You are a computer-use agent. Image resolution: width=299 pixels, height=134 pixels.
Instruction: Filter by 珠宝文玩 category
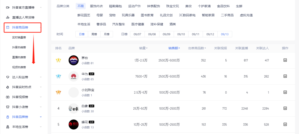tap(172, 6)
